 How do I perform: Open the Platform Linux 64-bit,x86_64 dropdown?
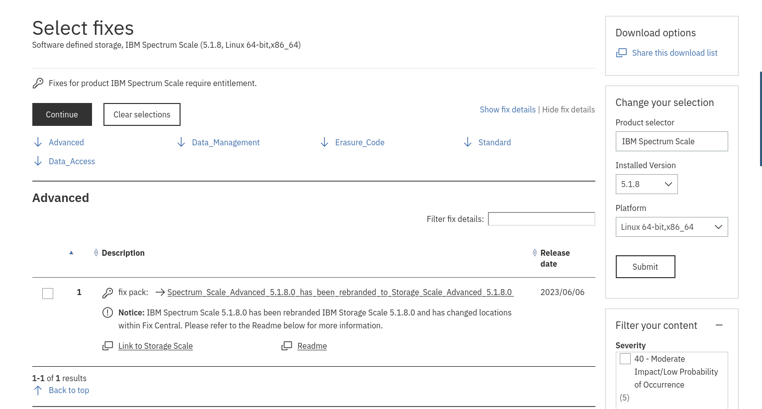click(671, 227)
